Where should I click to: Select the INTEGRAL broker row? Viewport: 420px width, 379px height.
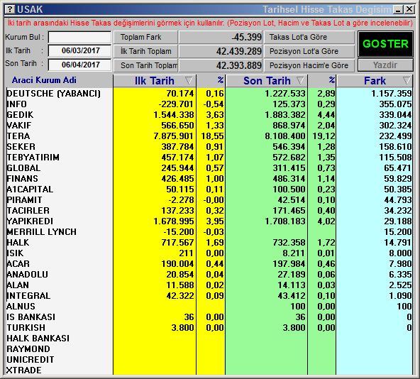[209, 296]
